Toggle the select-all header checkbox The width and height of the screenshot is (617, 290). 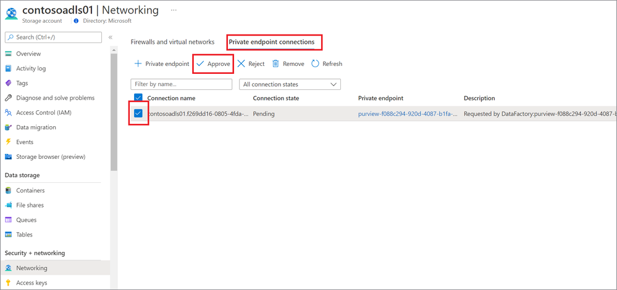(138, 98)
